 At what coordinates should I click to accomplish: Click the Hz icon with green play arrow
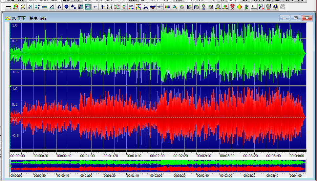click(x=247, y=7)
